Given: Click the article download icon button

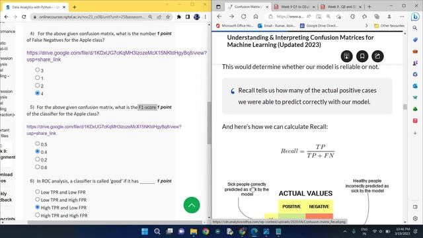Looking at the screenshot, I should [346, 56].
